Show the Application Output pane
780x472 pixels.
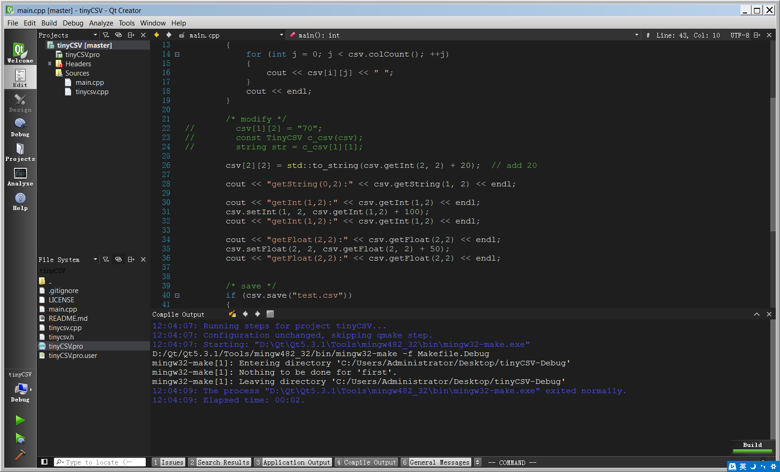(x=293, y=462)
